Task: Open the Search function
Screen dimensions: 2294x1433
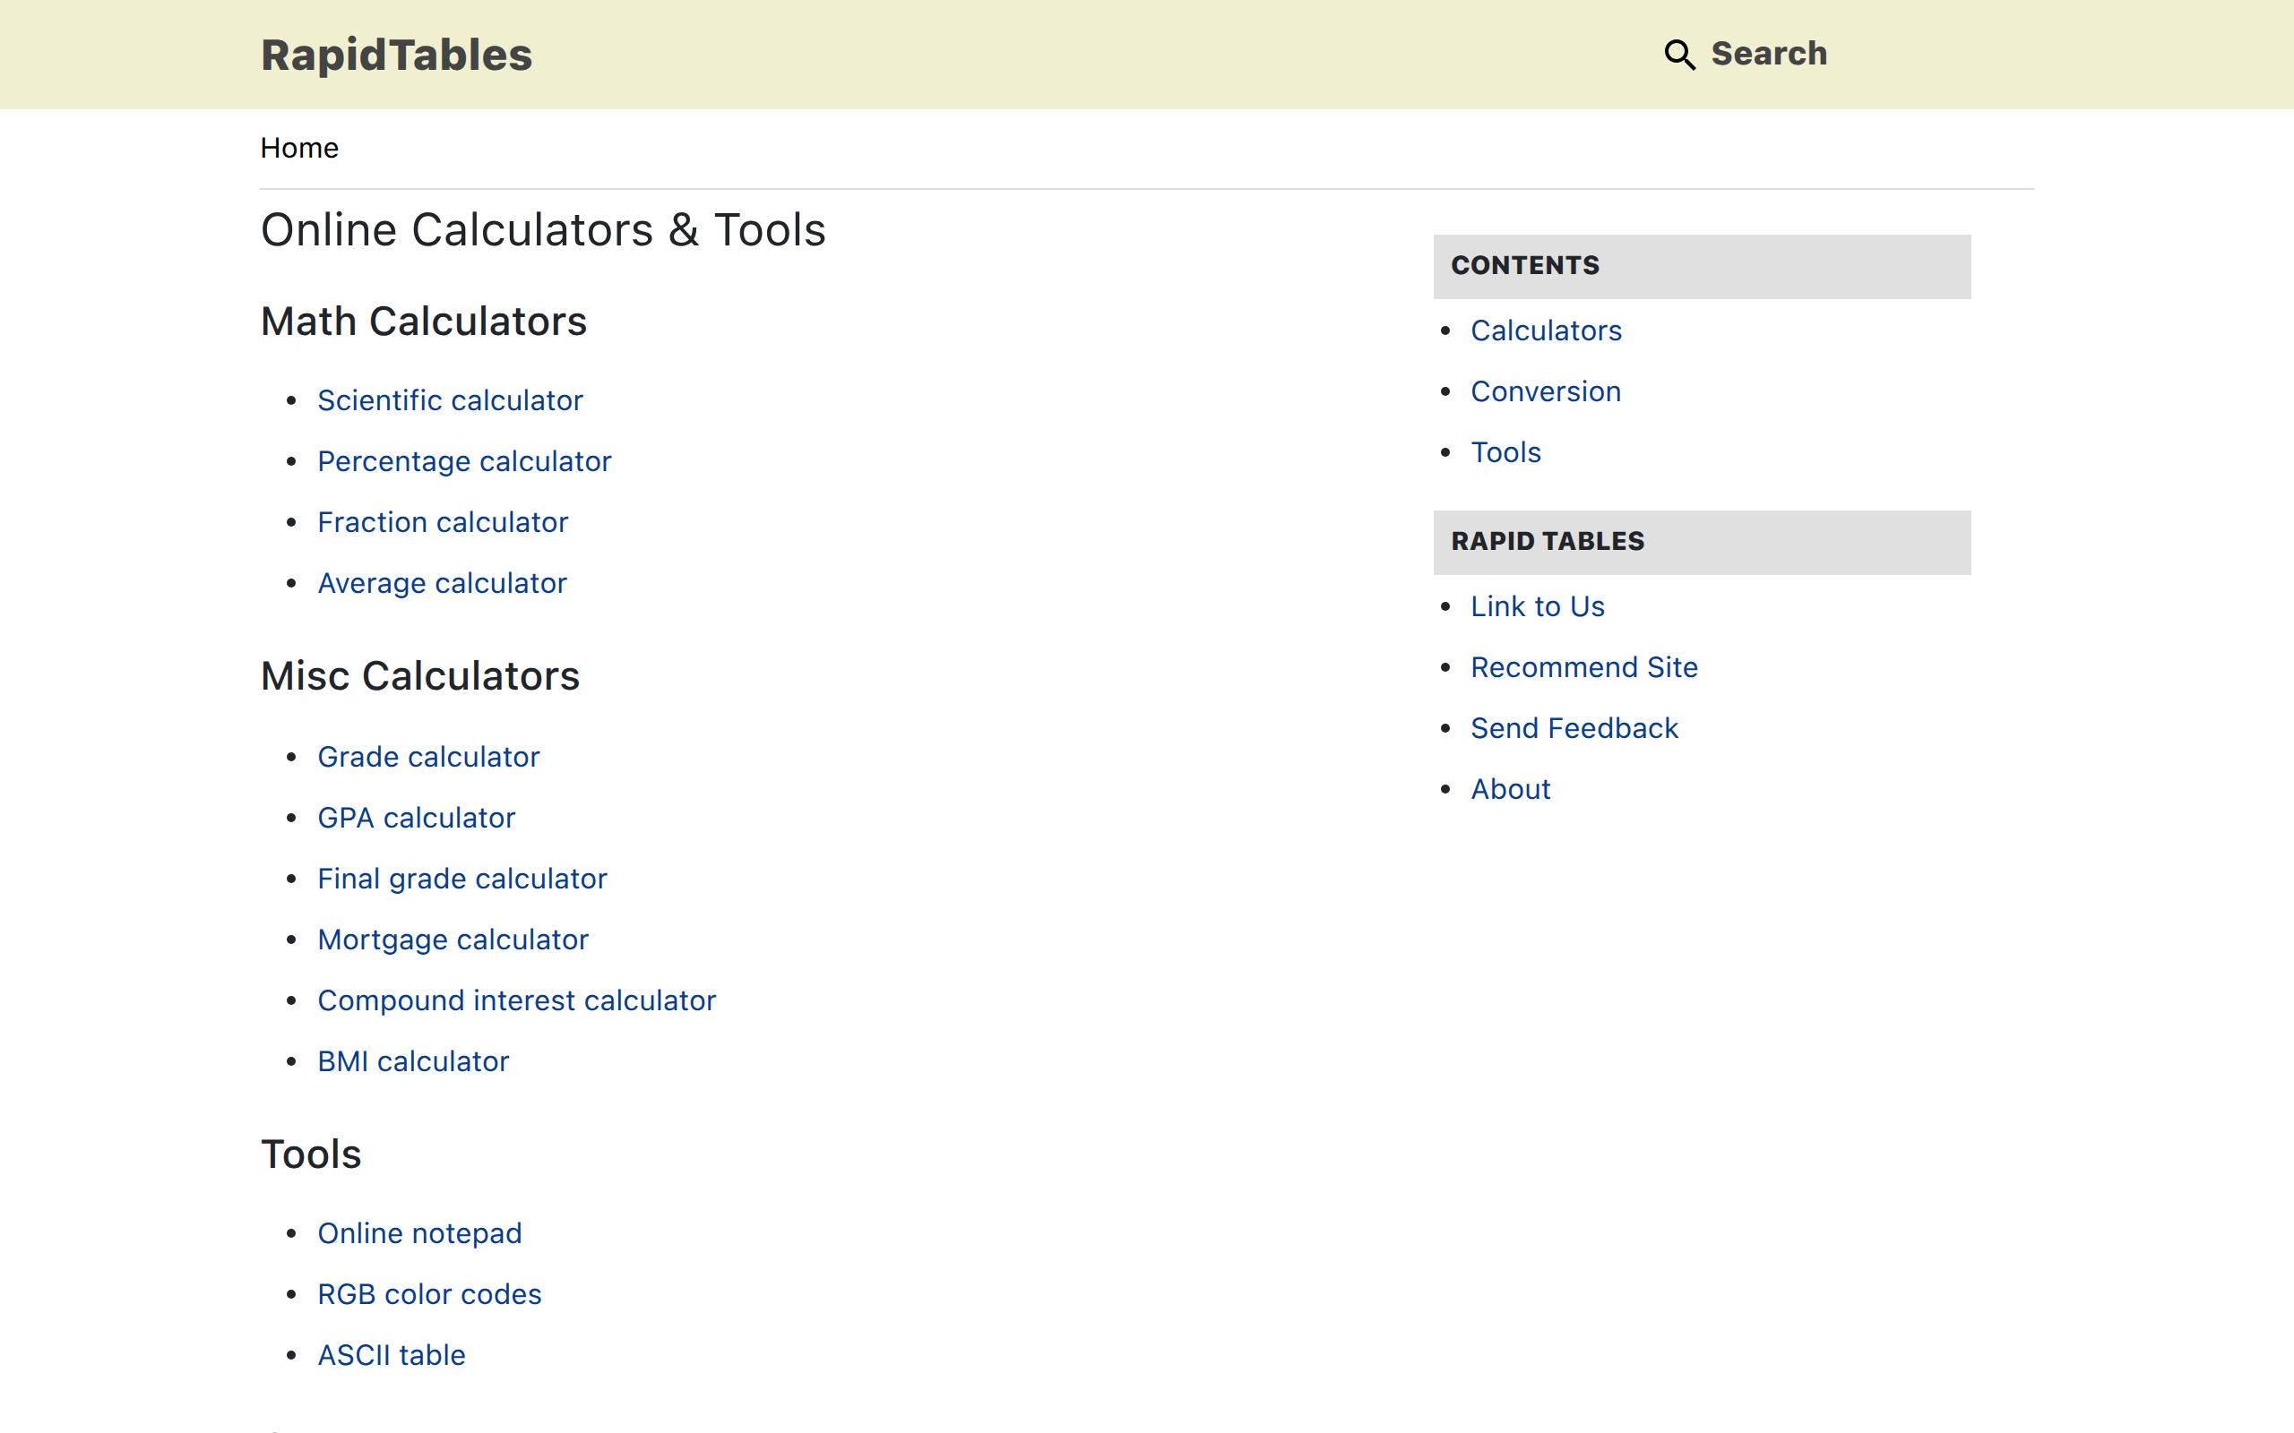Action: click(1769, 54)
